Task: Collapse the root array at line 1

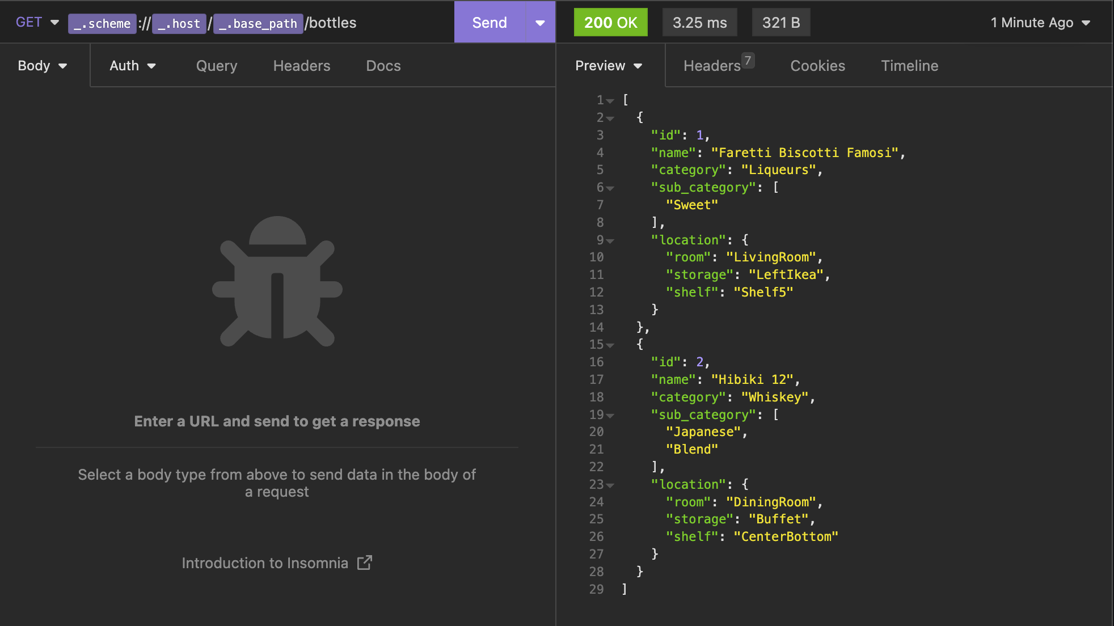Action: pyautogui.click(x=610, y=101)
